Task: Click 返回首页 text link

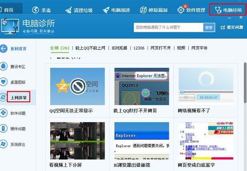Action: [19, 49]
